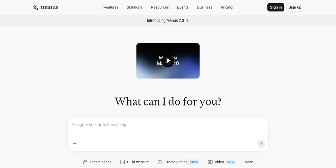Click the Sign in button
The image size is (336, 168).
coord(276,7)
